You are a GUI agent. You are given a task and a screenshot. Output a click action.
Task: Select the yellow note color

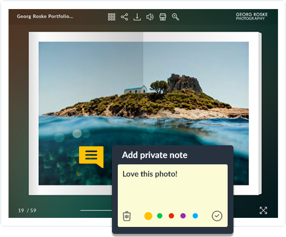[148, 216]
